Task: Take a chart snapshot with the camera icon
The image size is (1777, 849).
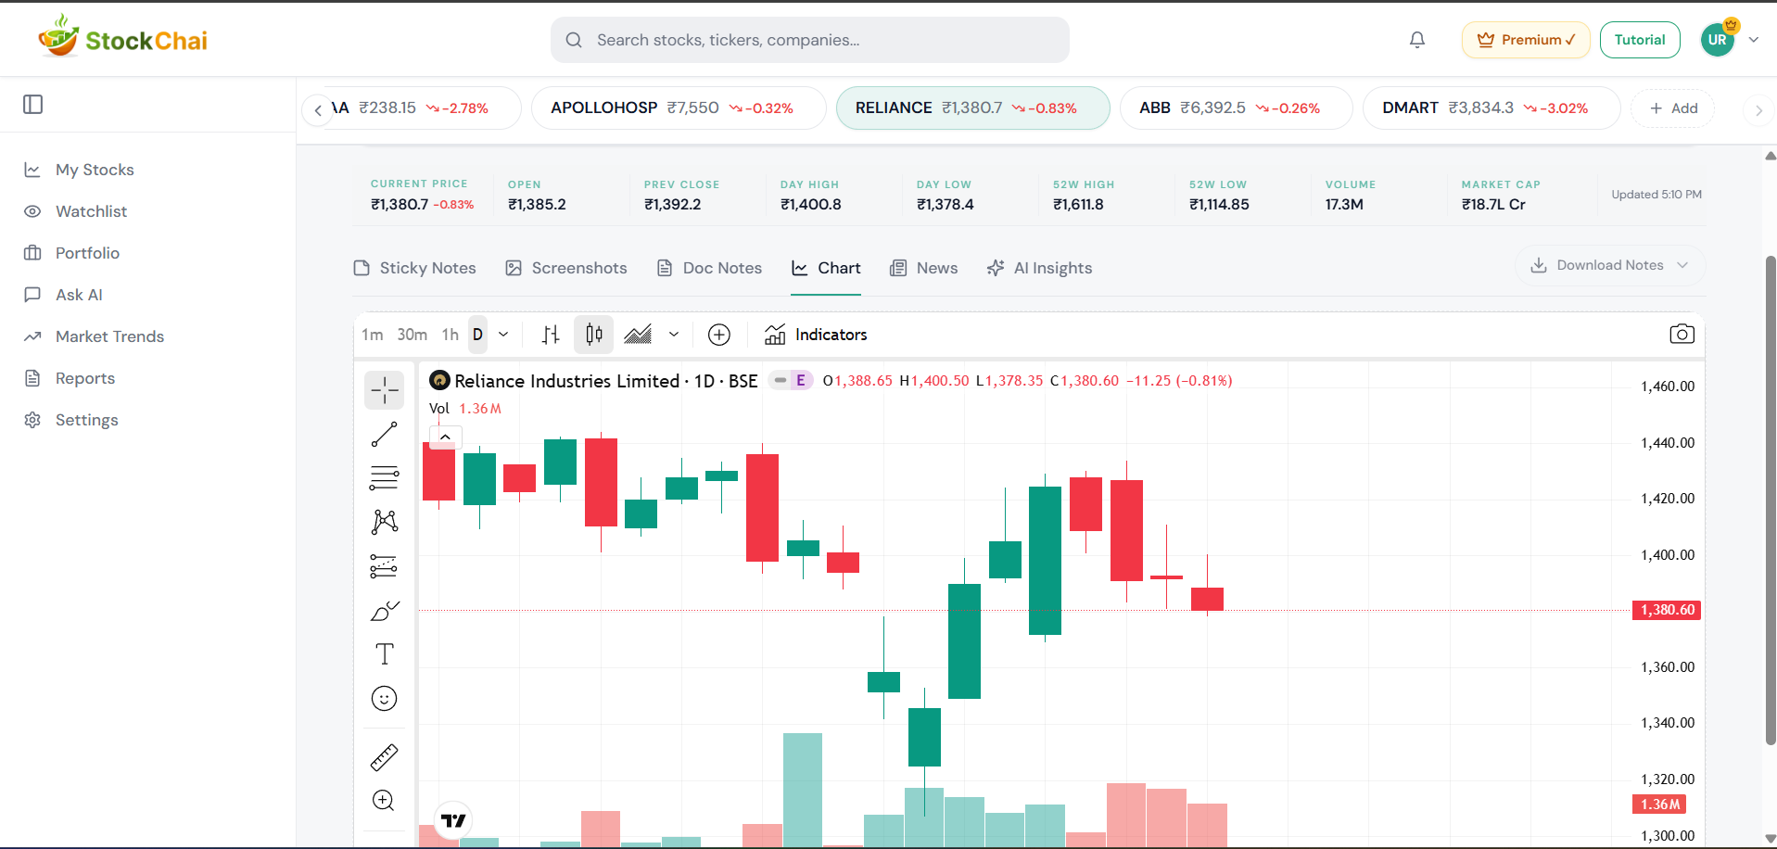Action: click(1682, 334)
